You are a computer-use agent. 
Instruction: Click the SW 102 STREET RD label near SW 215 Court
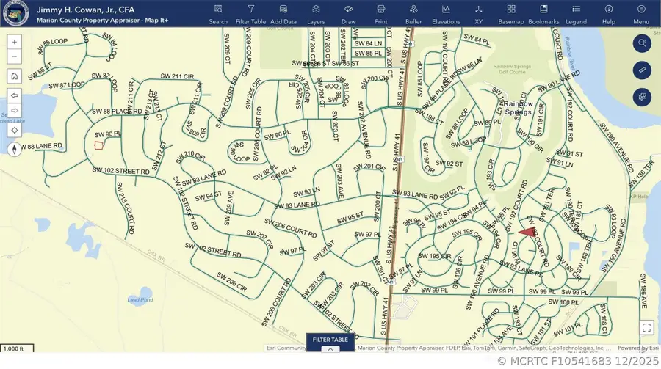click(121, 171)
